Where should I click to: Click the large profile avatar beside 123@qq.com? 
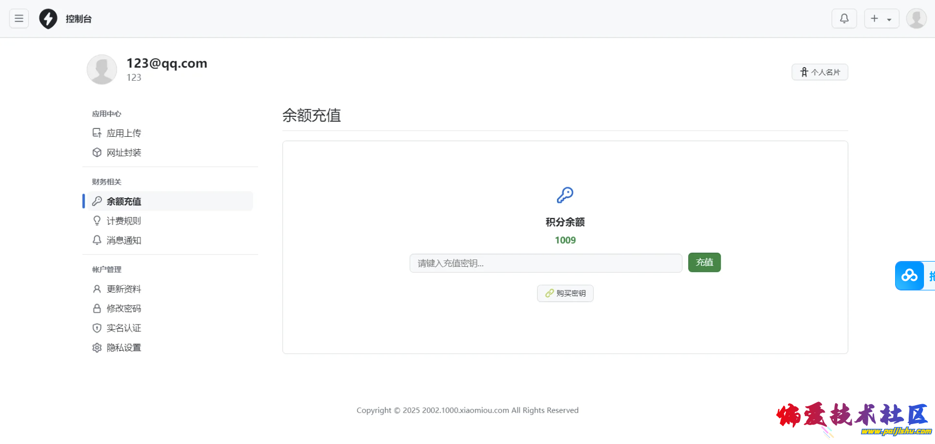click(102, 70)
